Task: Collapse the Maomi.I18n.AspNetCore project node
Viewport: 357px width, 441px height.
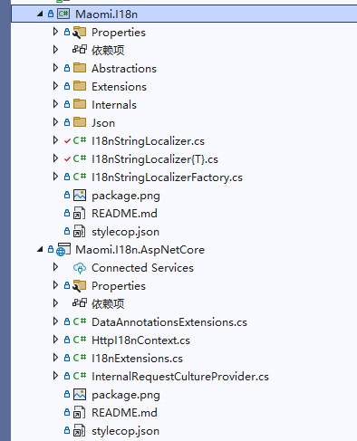Action: point(40,249)
